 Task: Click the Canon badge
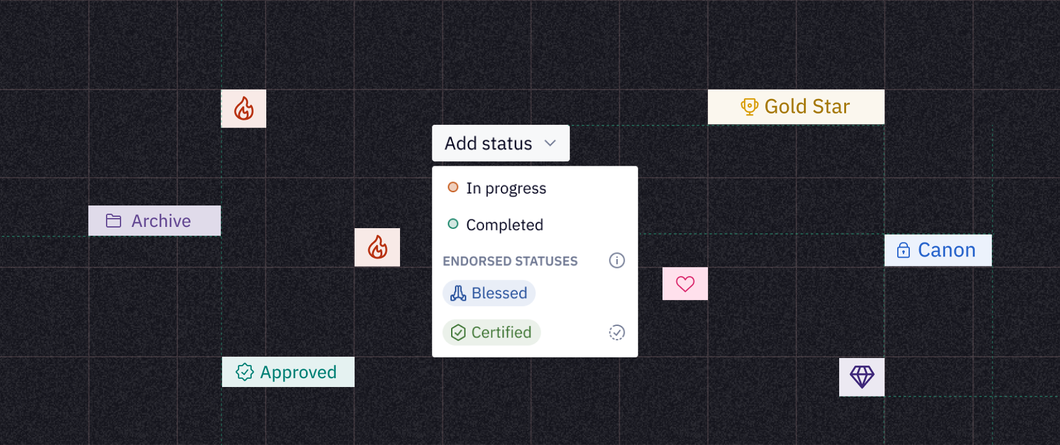[938, 250]
